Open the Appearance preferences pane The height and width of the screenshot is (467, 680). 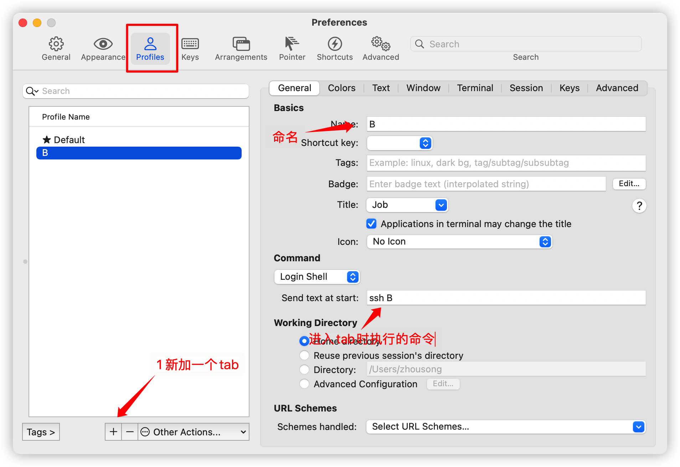103,49
